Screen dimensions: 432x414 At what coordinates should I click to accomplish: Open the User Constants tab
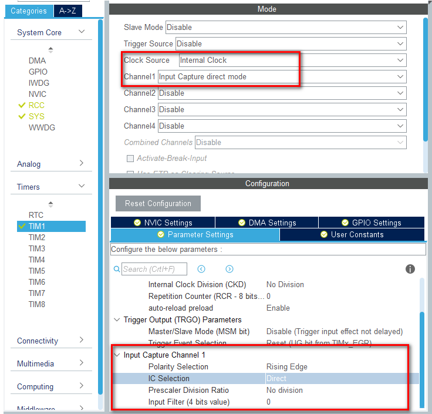click(x=352, y=234)
